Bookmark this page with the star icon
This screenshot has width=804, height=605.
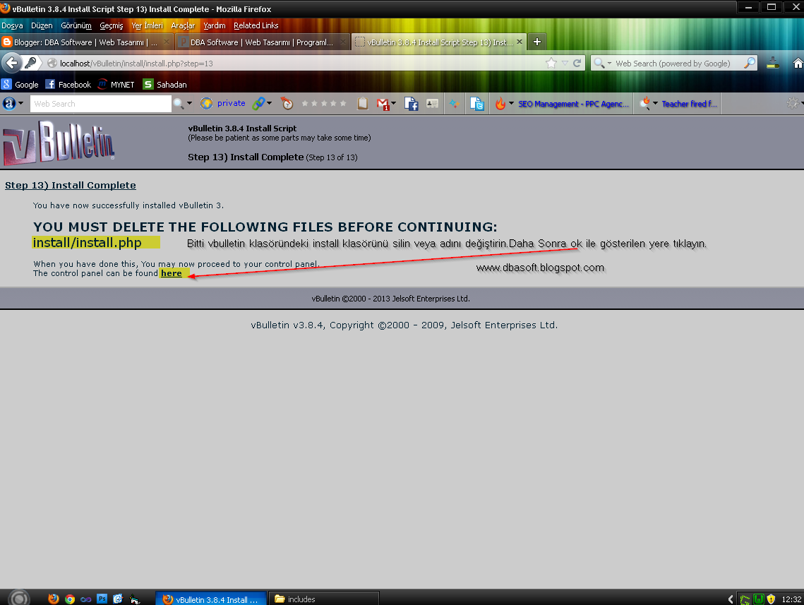coord(551,63)
